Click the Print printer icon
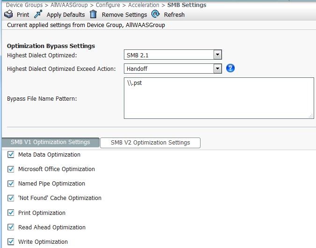This screenshot has height=248, width=316. coord(8,14)
